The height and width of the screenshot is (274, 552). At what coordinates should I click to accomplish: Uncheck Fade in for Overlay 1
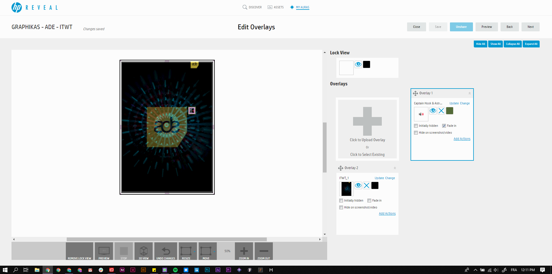click(x=444, y=126)
